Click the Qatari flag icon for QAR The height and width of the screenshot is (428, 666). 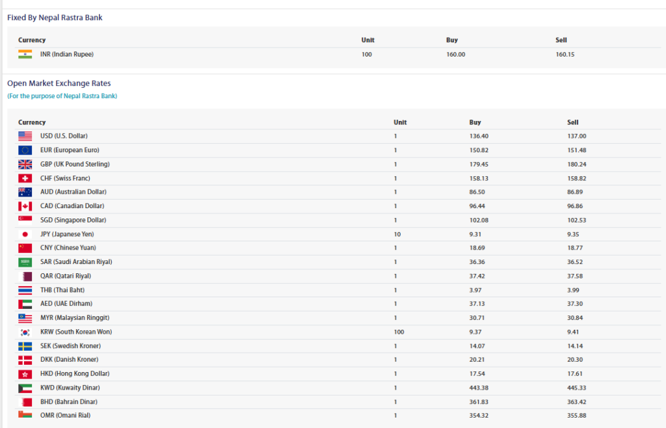[x=25, y=276]
